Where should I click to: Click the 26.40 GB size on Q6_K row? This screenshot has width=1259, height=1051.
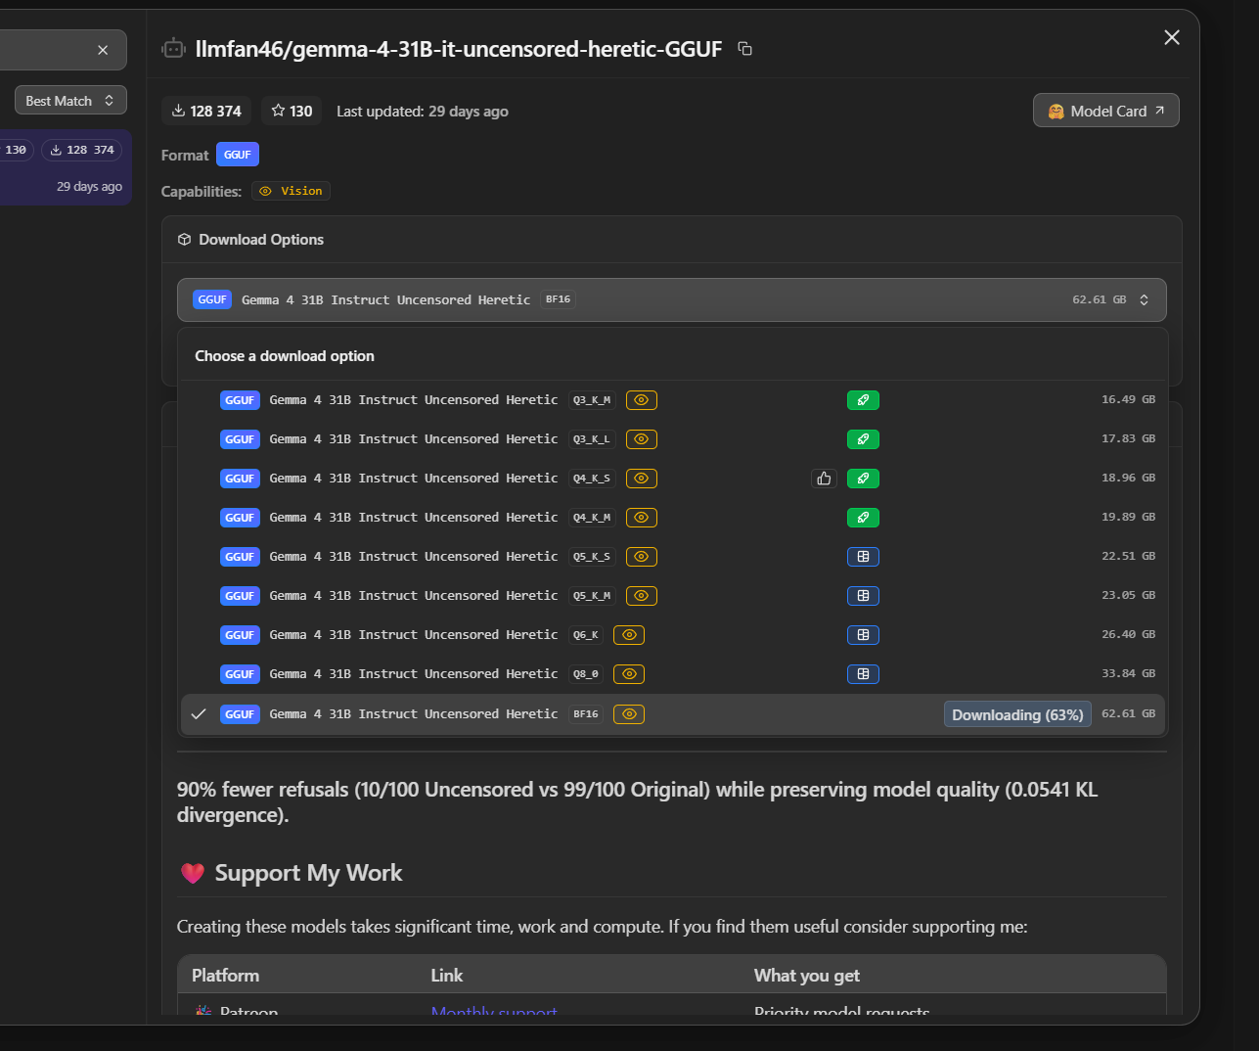tap(1128, 634)
